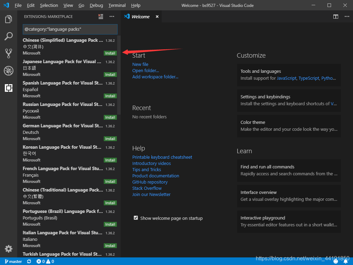
Task: Select the Korean Language Pack title
Action: [x=62, y=147]
